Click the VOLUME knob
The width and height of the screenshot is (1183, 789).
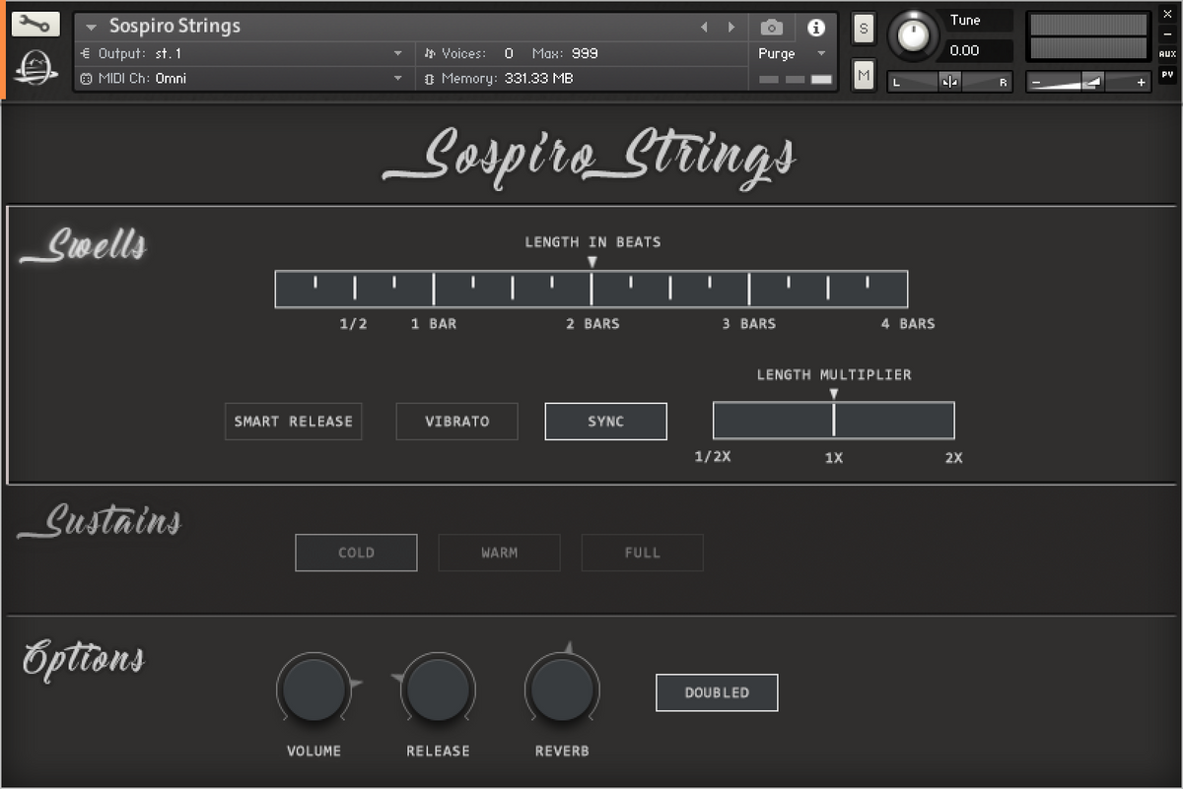click(313, 690)
